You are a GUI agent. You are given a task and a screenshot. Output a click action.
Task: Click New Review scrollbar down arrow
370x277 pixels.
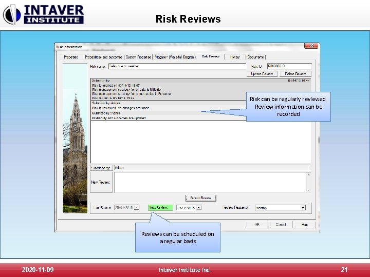pyautogui.click(x=308, y=190)
